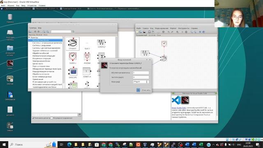Open Устройства menu in VirtualBox
Viewport: 263px width, 148px height.
pos(32,5)
